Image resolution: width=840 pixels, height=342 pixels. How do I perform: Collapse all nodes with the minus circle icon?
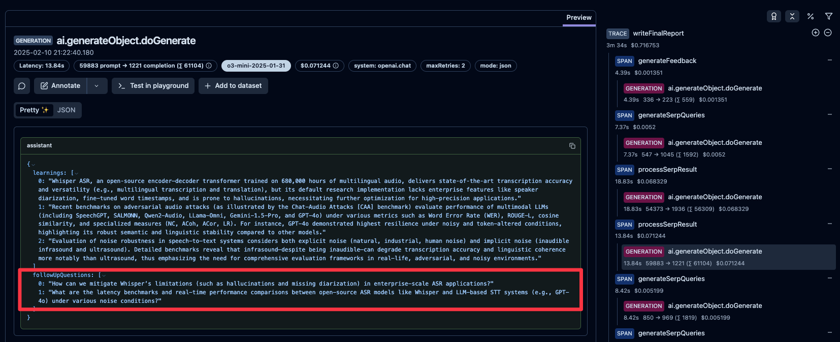(828, 33)
